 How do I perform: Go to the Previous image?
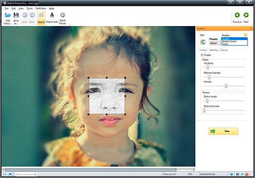pyautogui.click(x=237, y=16)
